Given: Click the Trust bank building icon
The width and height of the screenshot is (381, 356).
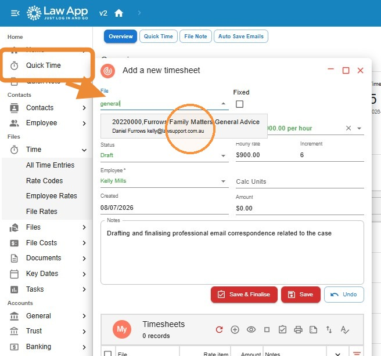Looking at the screenshot, I should [x=14, y=331].
